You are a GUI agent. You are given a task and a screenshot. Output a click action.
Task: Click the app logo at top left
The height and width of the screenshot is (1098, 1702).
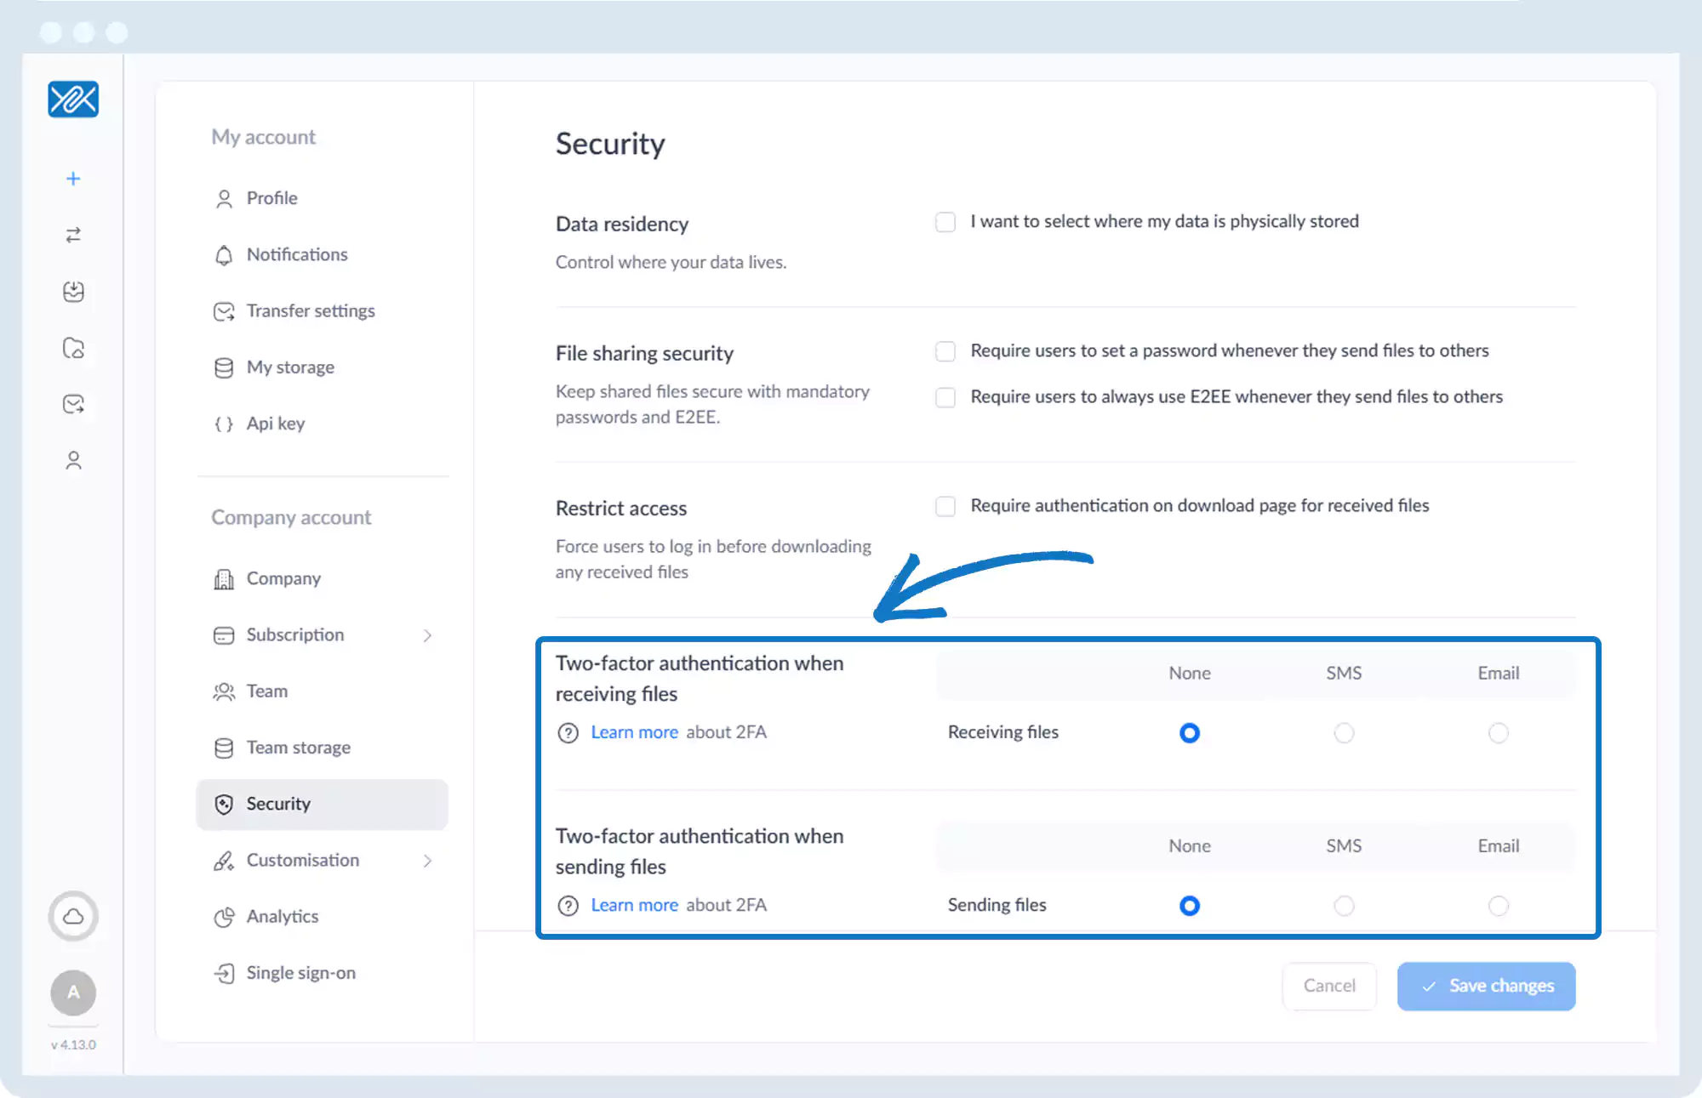tap(73, 100)
